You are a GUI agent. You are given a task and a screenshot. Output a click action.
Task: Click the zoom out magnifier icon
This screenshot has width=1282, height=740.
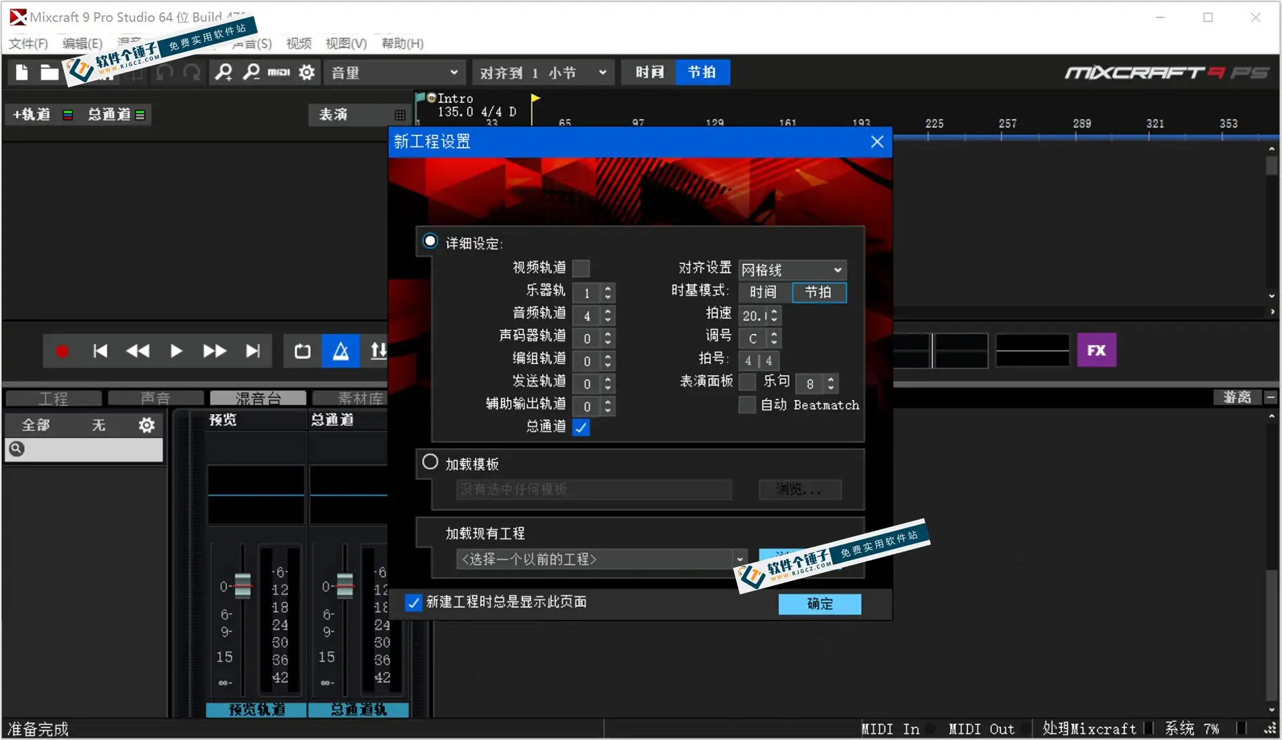tap(252, 72)
